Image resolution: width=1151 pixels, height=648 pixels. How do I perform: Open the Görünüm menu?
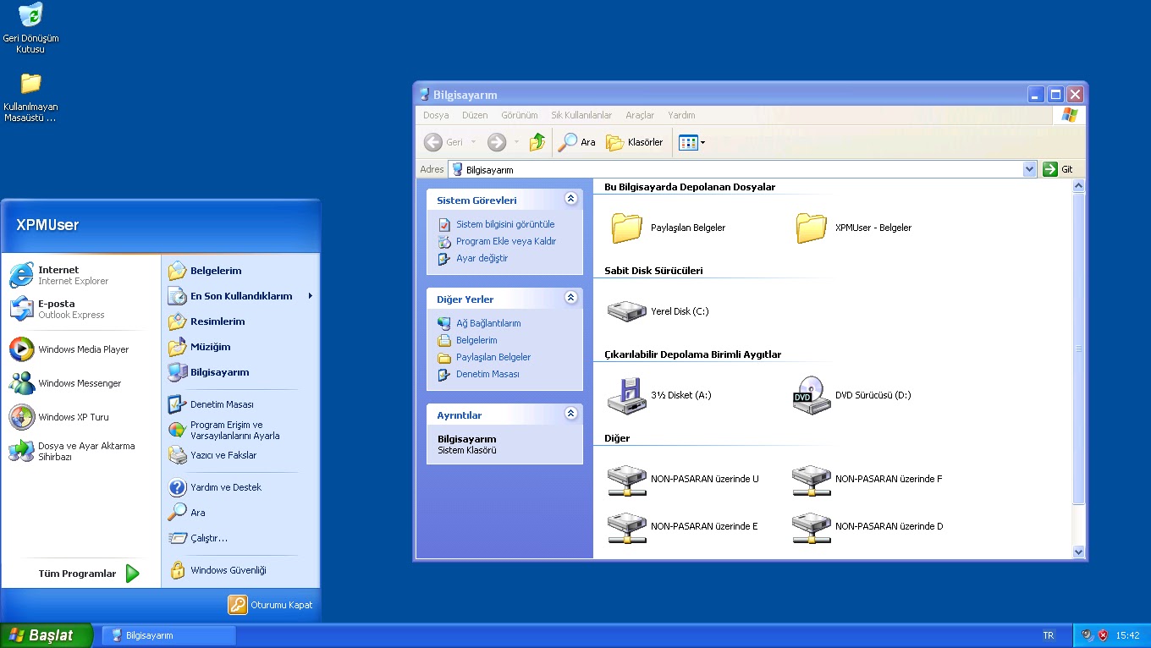[520, 115]
